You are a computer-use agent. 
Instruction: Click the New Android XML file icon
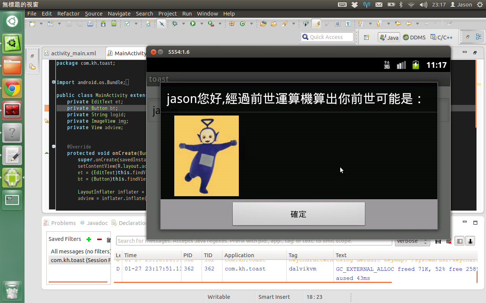(148, 23)
